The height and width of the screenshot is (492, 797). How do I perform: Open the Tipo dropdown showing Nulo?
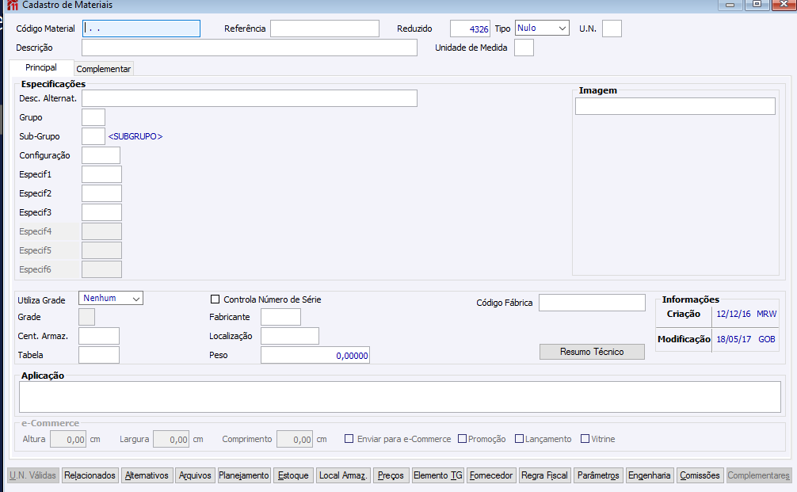point(542,28)
